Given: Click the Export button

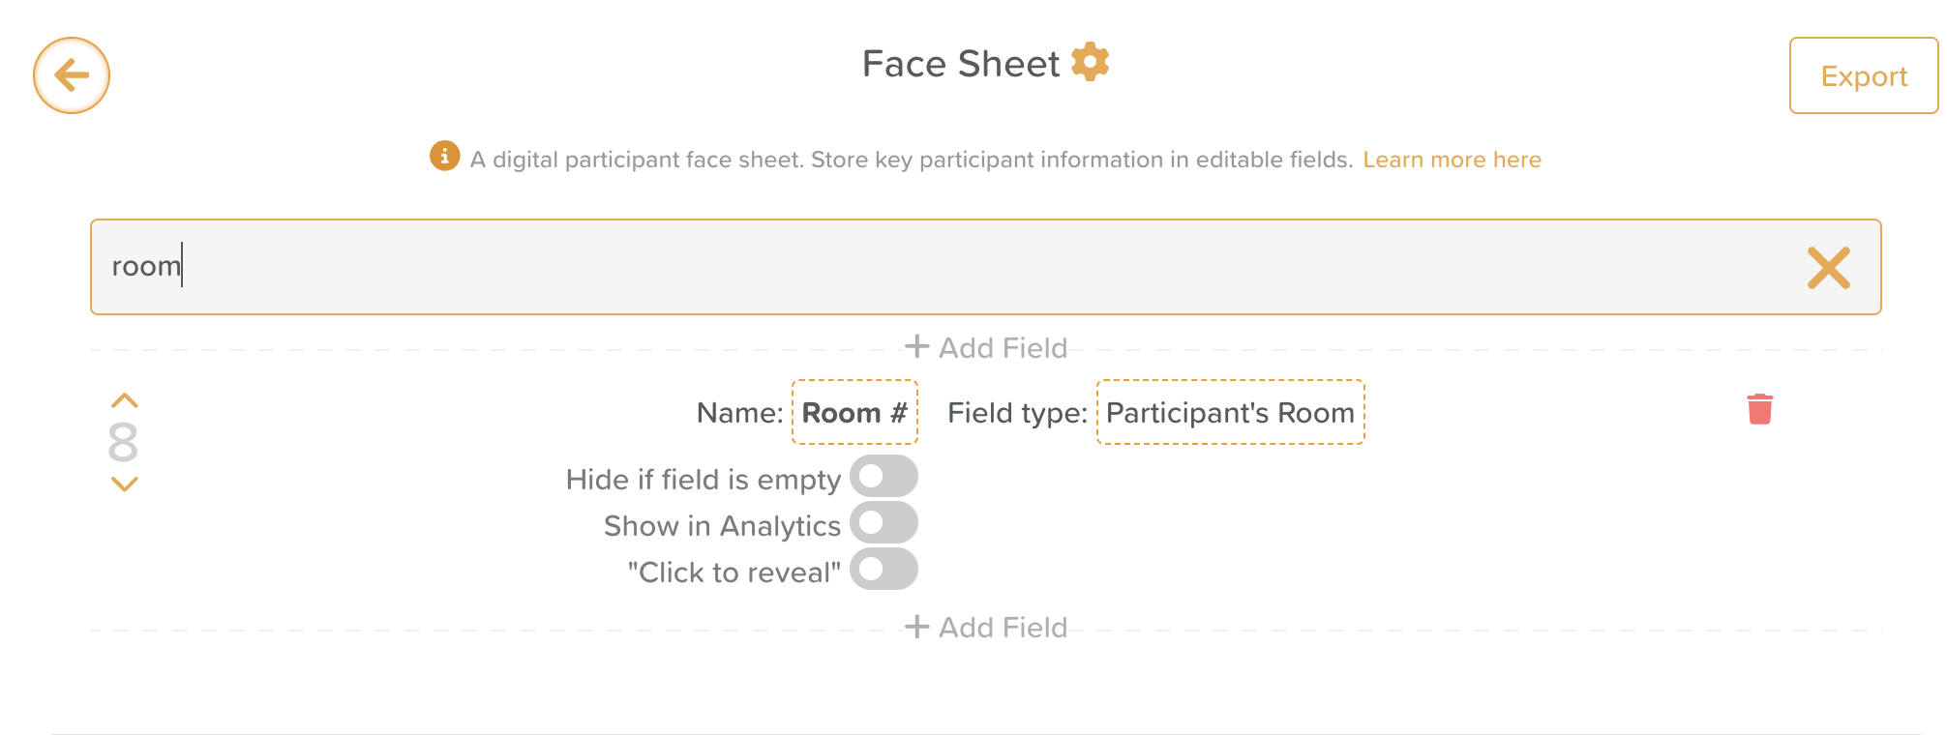Looking at the screenshot, I should click(1863, 76).
